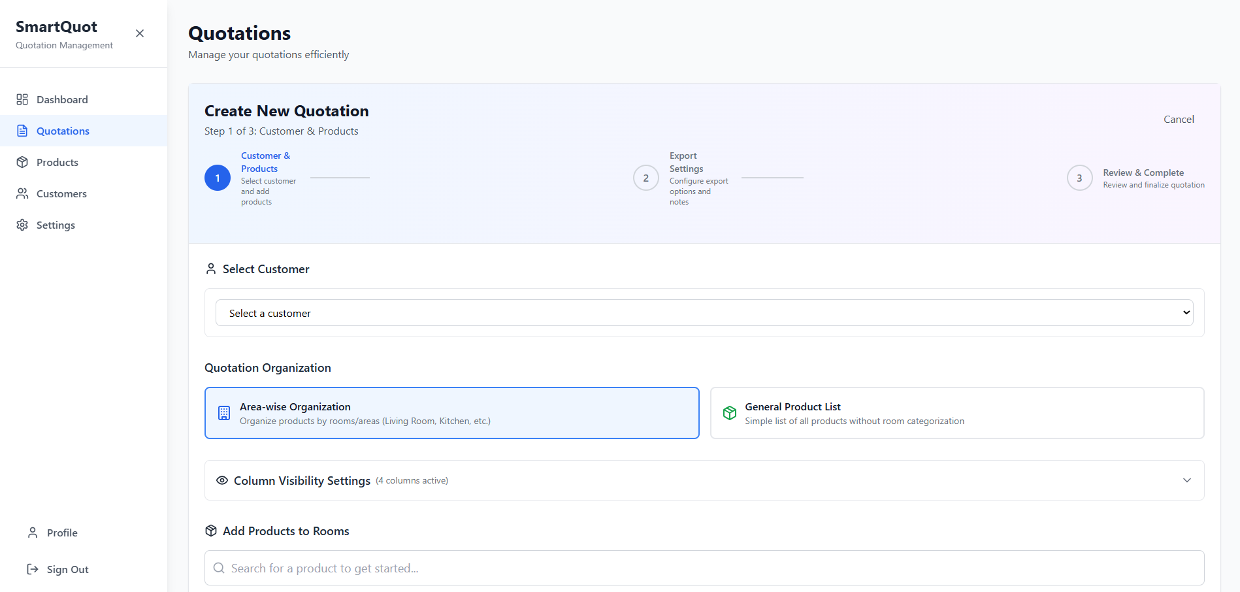Open the Select a customer dropdown

coord(704,313)
